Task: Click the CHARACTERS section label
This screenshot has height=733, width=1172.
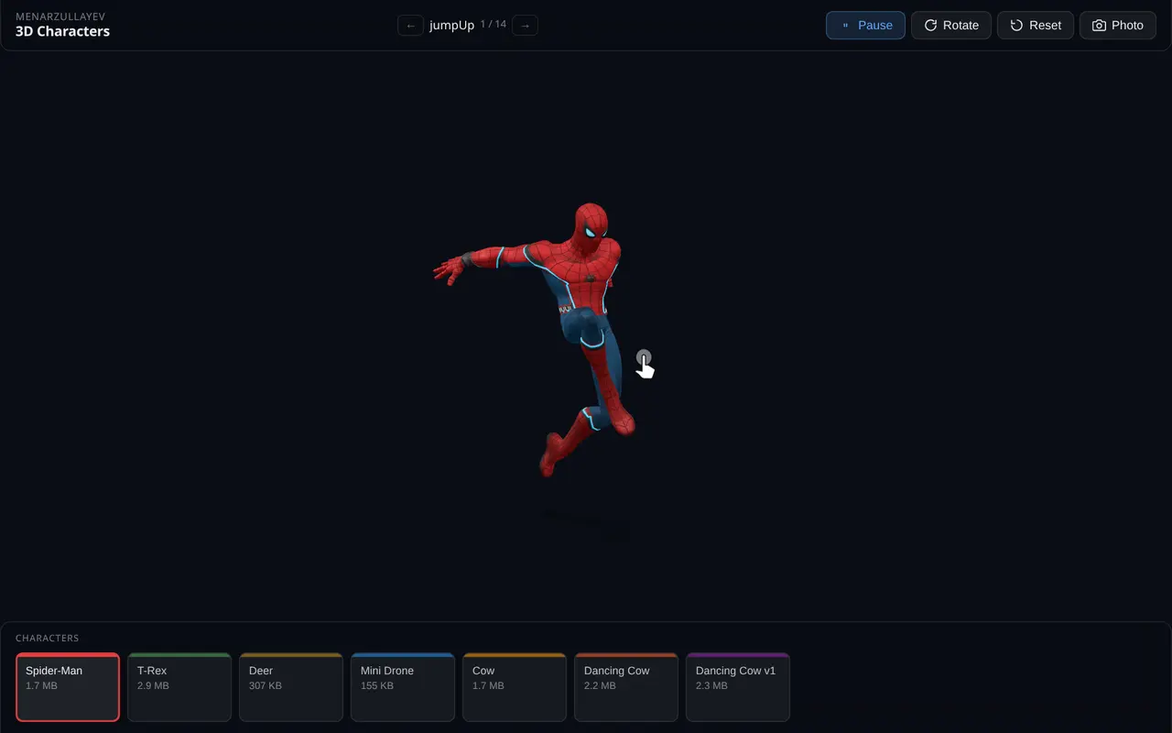Action: [47, 638]
